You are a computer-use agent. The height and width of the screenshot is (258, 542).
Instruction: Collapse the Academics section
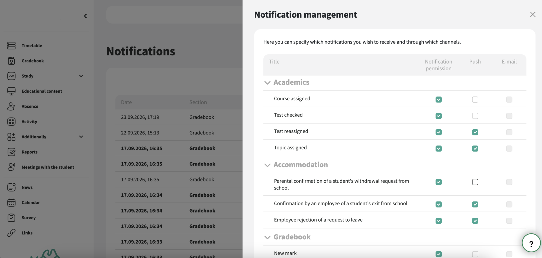pos(267,82)
